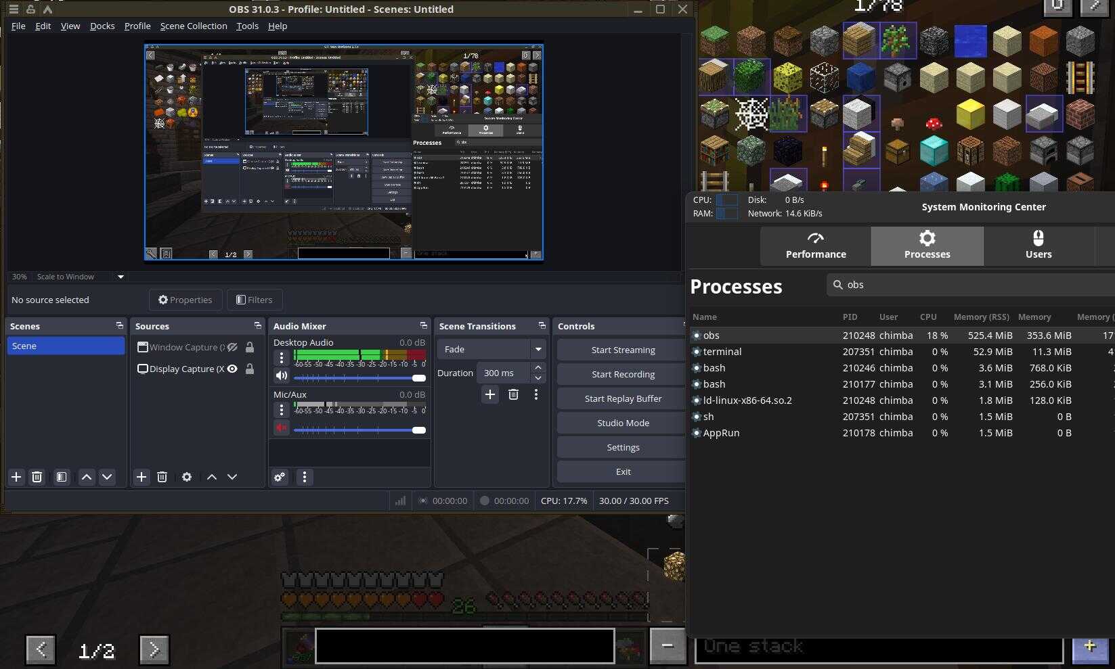Open Advanced Audio Properties gears icon
This screenshot has width=1115, height=669.
280,477
